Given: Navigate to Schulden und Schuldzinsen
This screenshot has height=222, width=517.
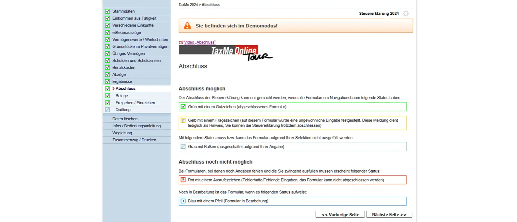Looking at the screenshot, I should coord(136,60).
